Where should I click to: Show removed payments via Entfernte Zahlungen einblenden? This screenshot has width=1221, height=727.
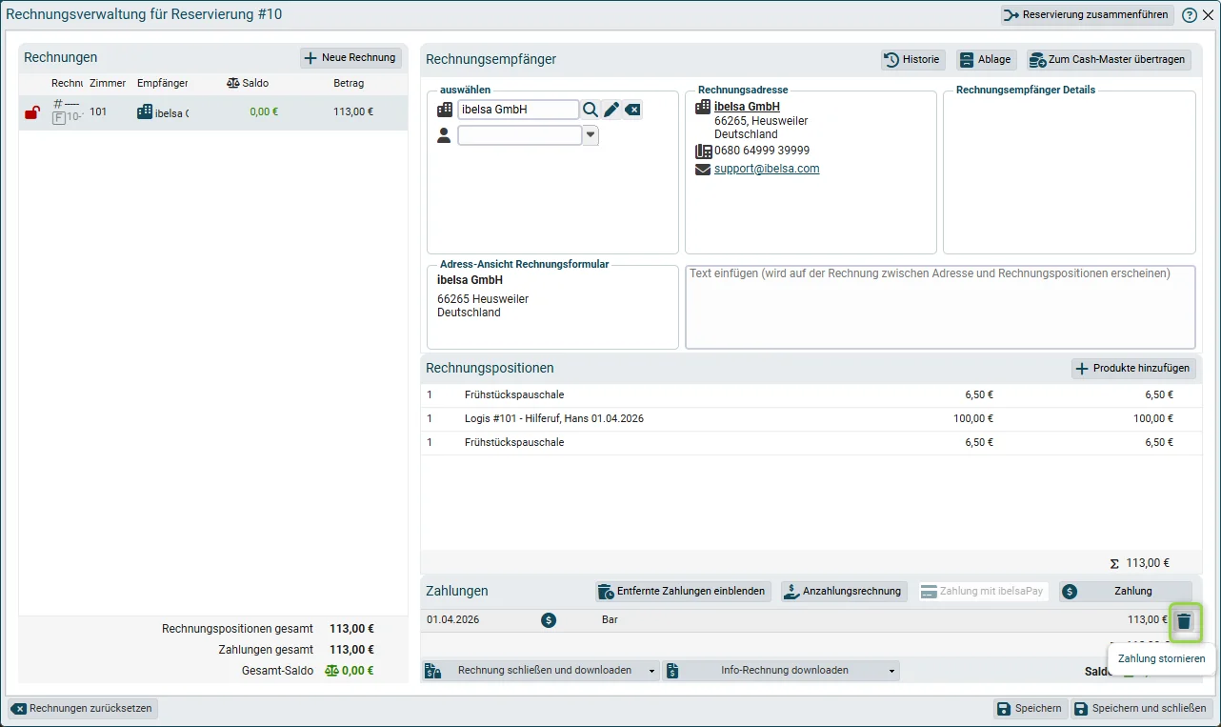coord(683,592)
